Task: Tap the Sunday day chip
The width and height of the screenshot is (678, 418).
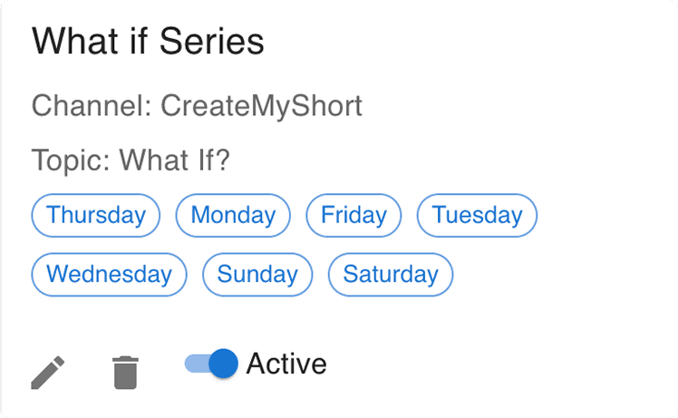Action: pos(257,275)
